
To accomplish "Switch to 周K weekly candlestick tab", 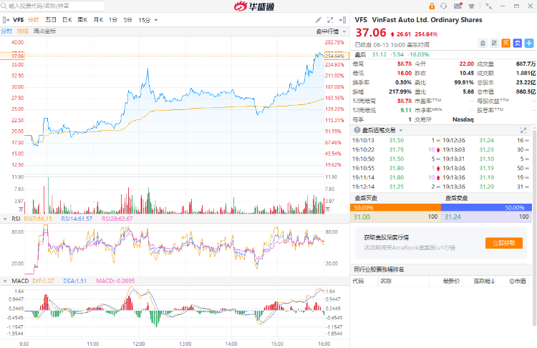I will tap(82, 20).
